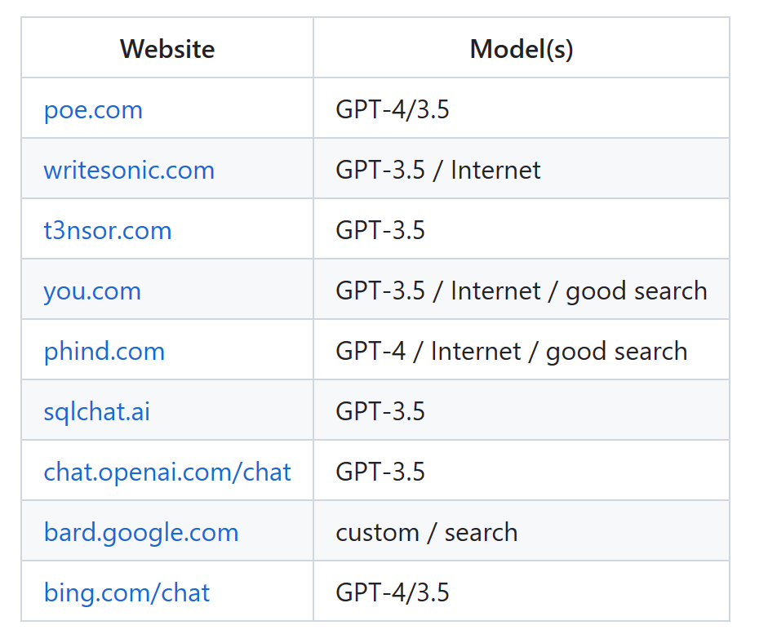Screen dimensions: 768x643
Task: Click the custom / search cell
Action: [x=522, y=531]
